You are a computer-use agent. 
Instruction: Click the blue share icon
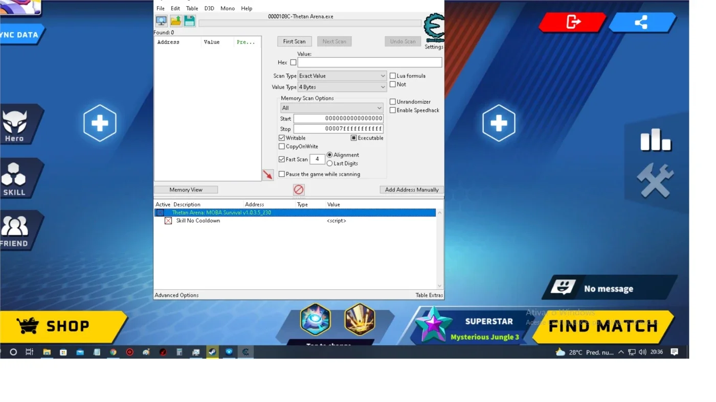642,22
